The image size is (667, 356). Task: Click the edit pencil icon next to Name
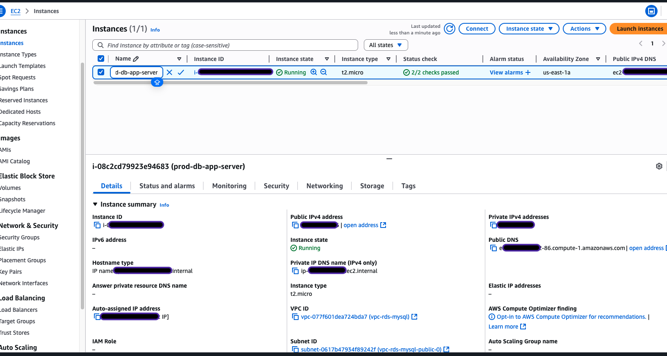(136, 59)
